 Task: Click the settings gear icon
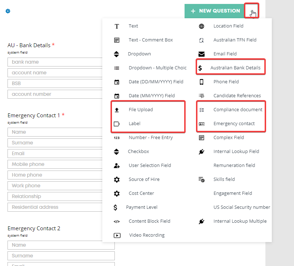coord(8,11)
